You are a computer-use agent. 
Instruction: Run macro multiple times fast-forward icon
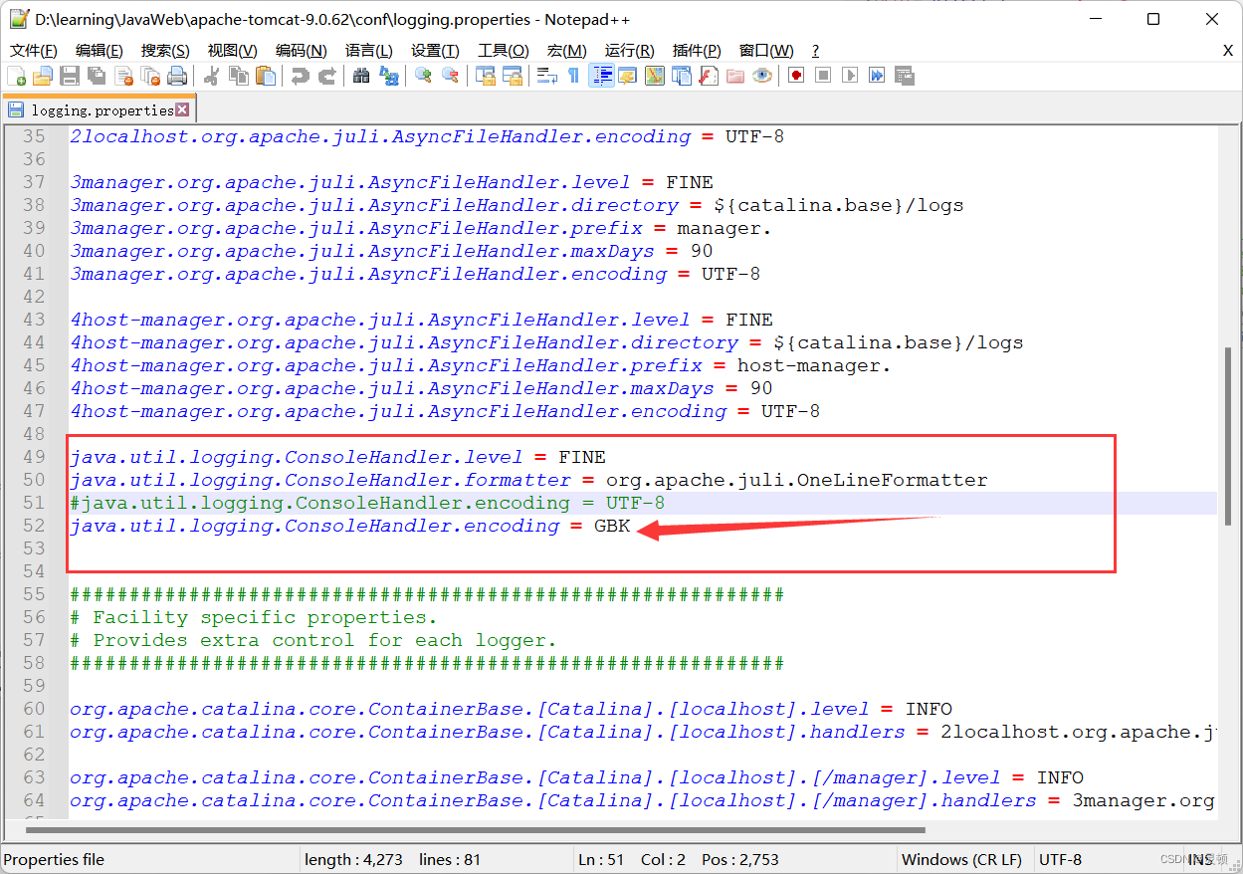pyautogui.click(x=877, y=76)
